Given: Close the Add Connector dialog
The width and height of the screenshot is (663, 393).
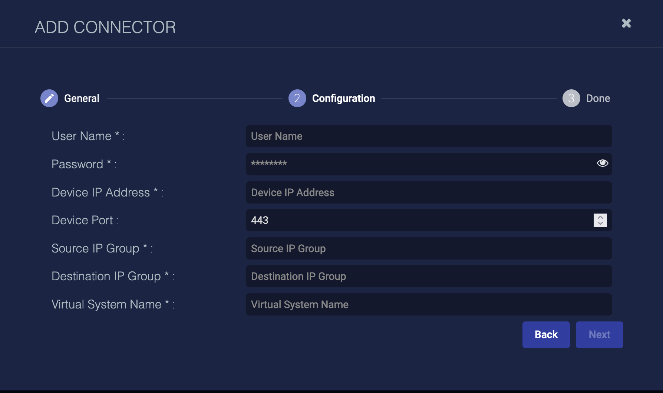Looking at the screenshot, I should [626, 23].
